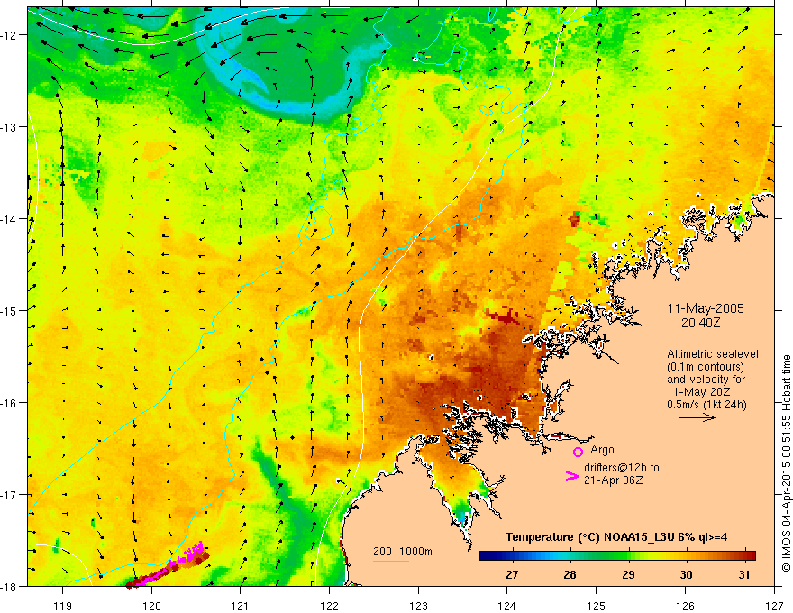Click the latitude axis label -12

click(10, 35)
